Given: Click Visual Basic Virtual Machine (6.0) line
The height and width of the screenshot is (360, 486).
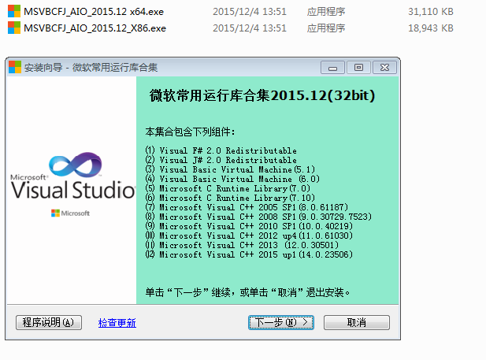Looking at the screenshot, I should 232,179.
